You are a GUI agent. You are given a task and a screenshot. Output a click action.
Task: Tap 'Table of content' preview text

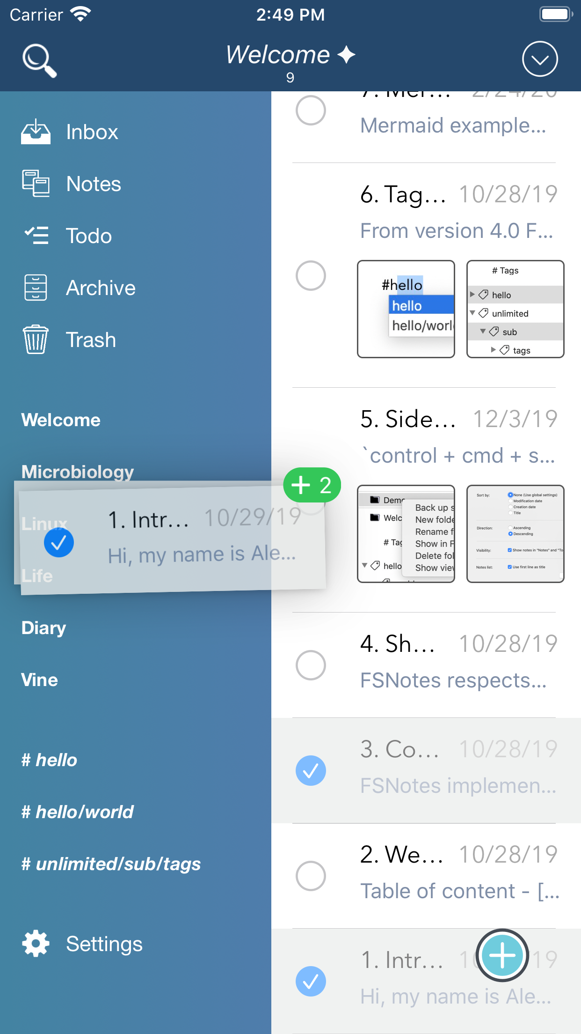pos(460,891)
